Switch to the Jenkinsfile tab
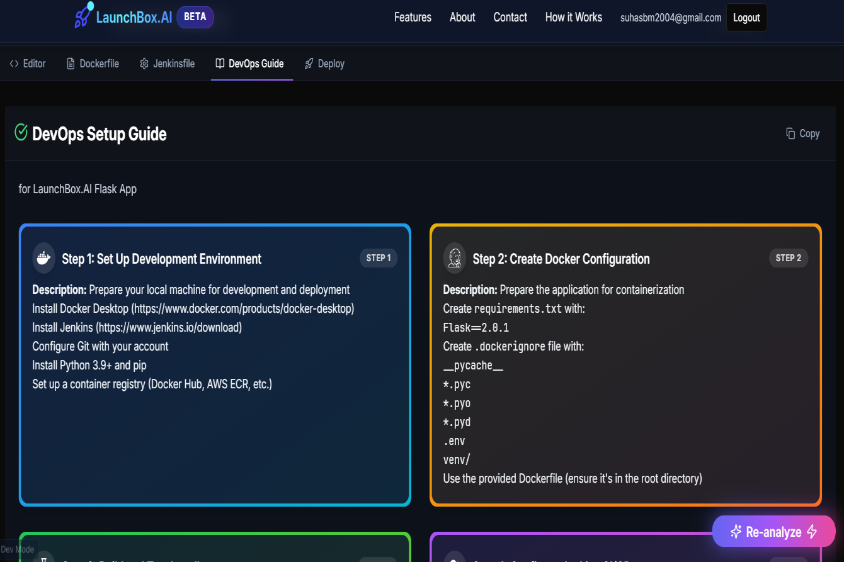This screenshot has height=562, width=844. (167, 64)
